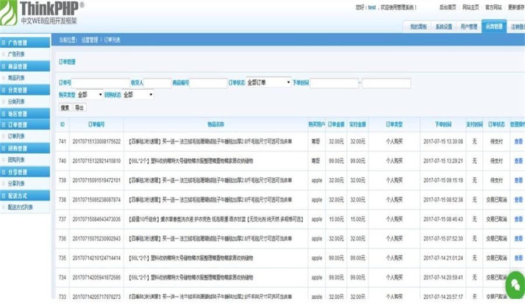Open 广告列表 in the sidebar
Image resolution: width=525 pixels, height=304 pixels.
pyautogui.click(x=16, y=54)
